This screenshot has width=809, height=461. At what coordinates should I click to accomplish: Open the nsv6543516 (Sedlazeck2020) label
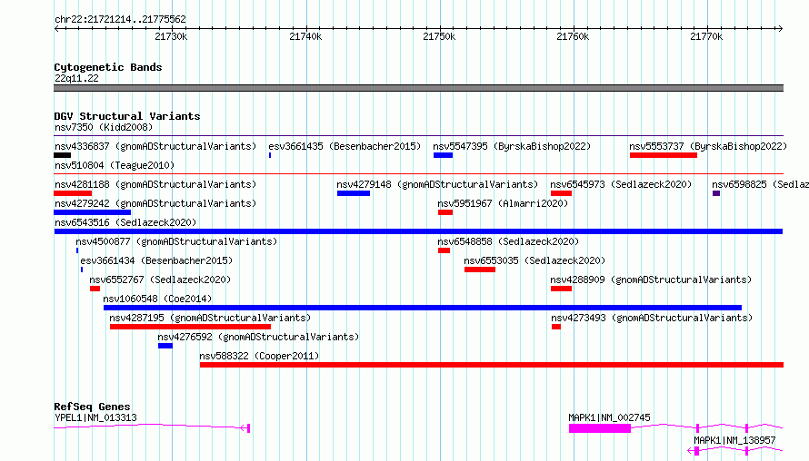click(x=125, y=222)
